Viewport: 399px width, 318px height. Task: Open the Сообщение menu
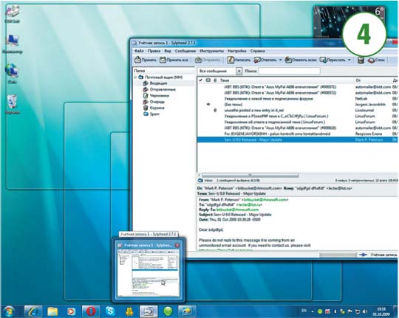coord(185,51)
